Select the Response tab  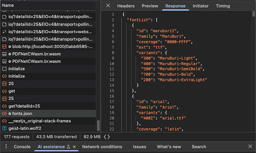pyautogui.click(x=175, y=6)
